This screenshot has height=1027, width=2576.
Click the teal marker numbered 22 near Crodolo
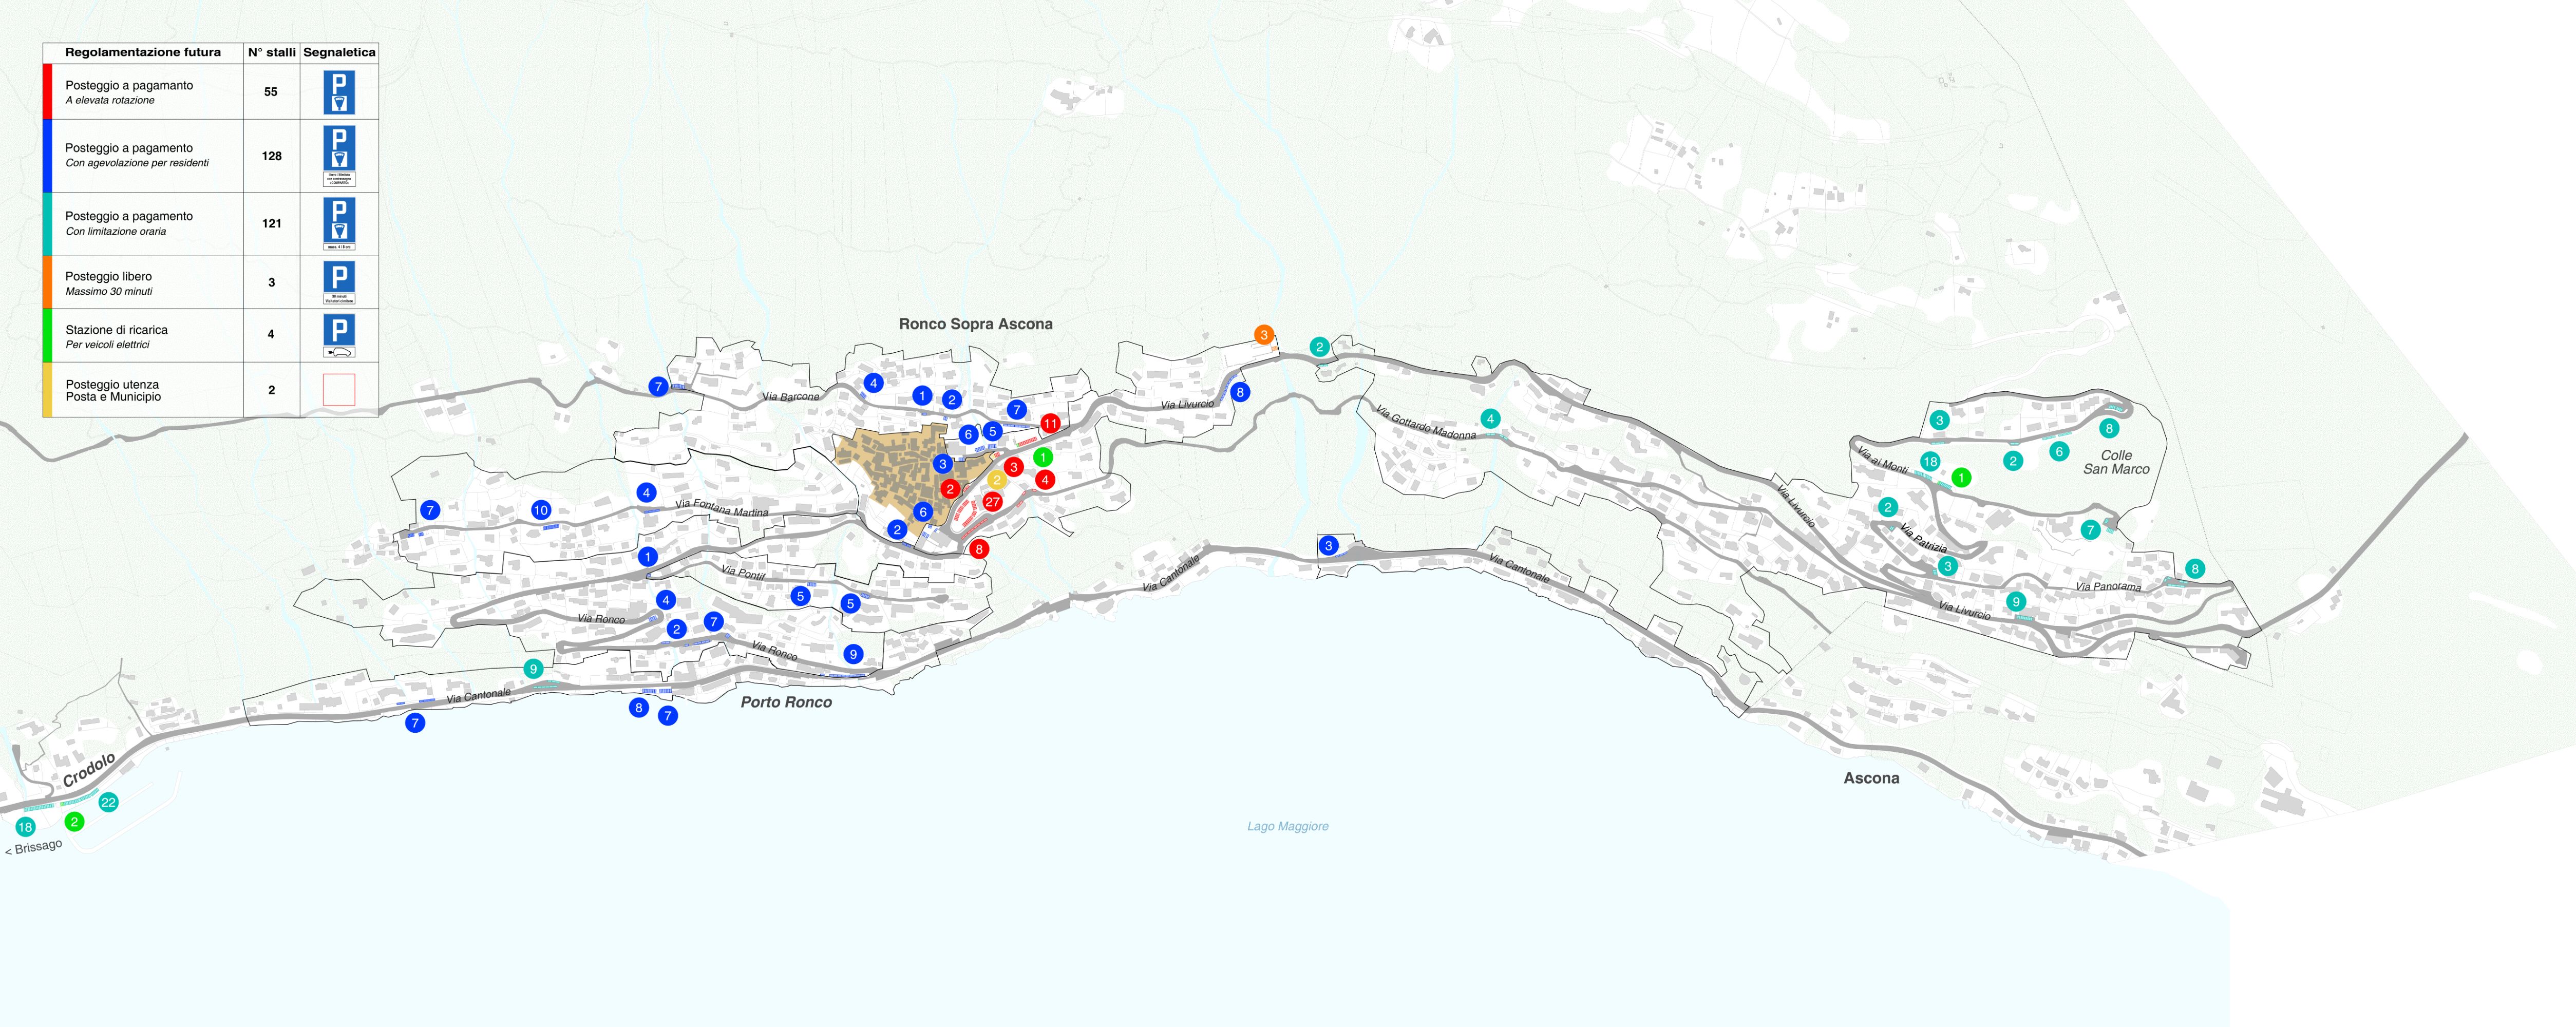click(x=109, y=802)
